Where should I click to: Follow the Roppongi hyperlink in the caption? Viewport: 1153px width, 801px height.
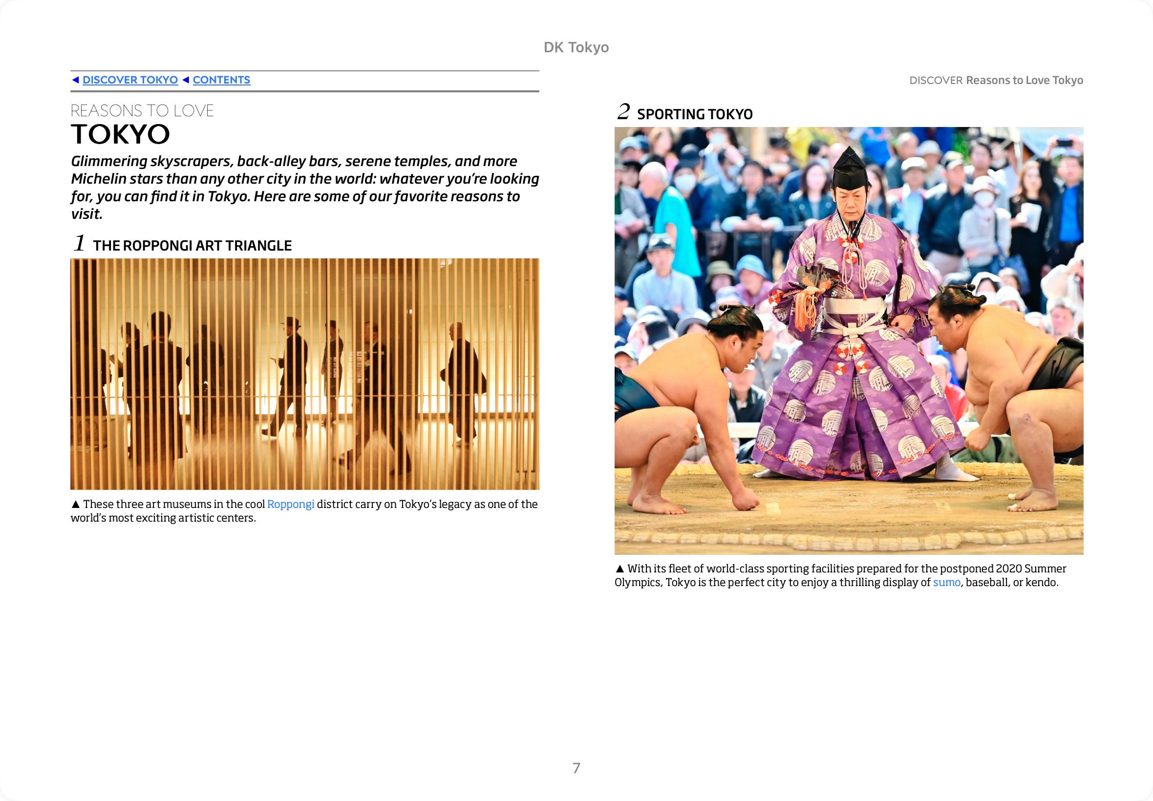coord(290,505)
